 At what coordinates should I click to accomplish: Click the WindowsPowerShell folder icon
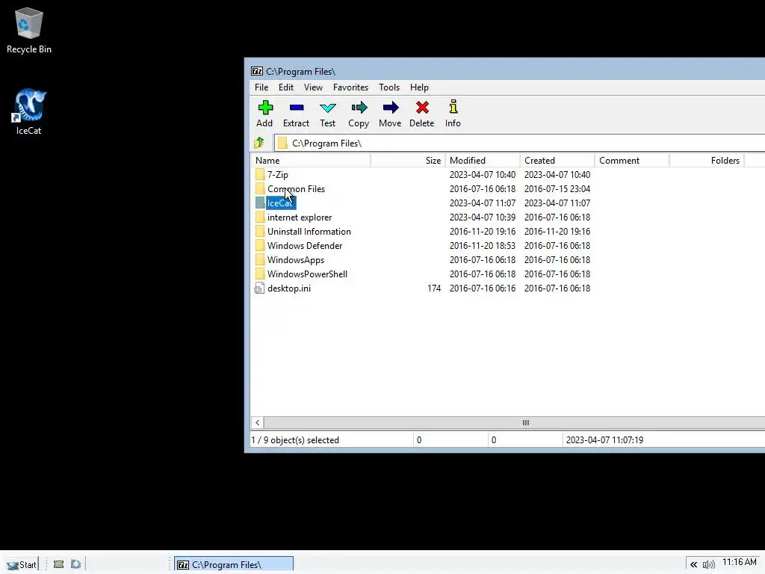[x=260, y=274]
